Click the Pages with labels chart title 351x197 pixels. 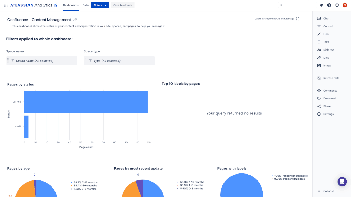pos(232,168)
